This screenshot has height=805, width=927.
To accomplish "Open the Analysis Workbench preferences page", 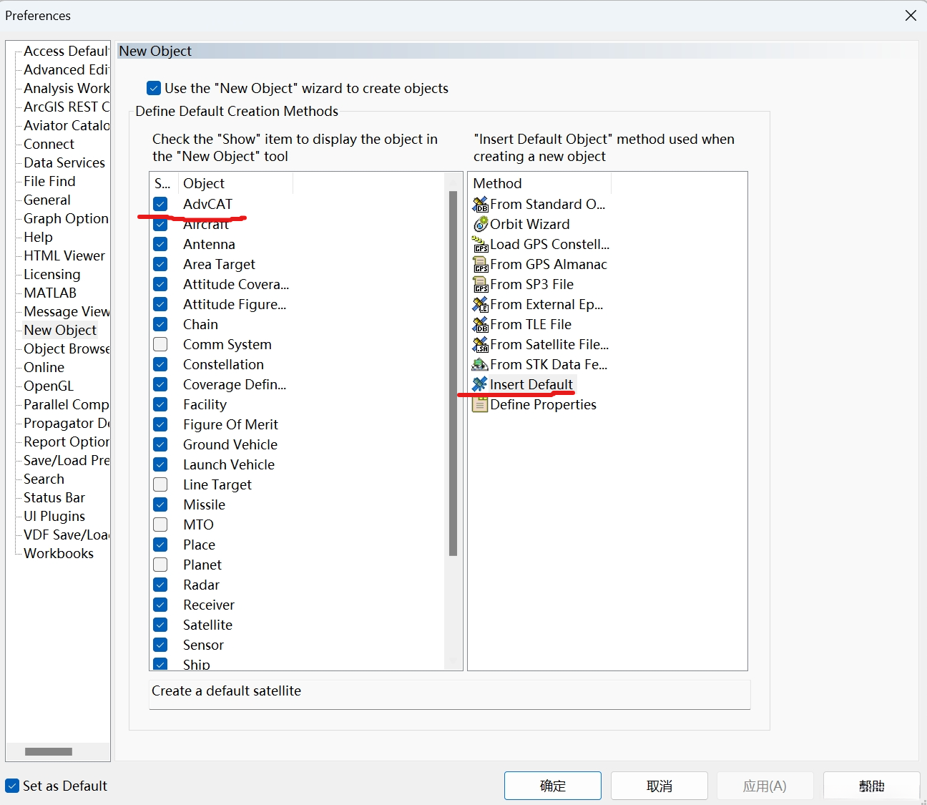I will (x=67, y=88).
